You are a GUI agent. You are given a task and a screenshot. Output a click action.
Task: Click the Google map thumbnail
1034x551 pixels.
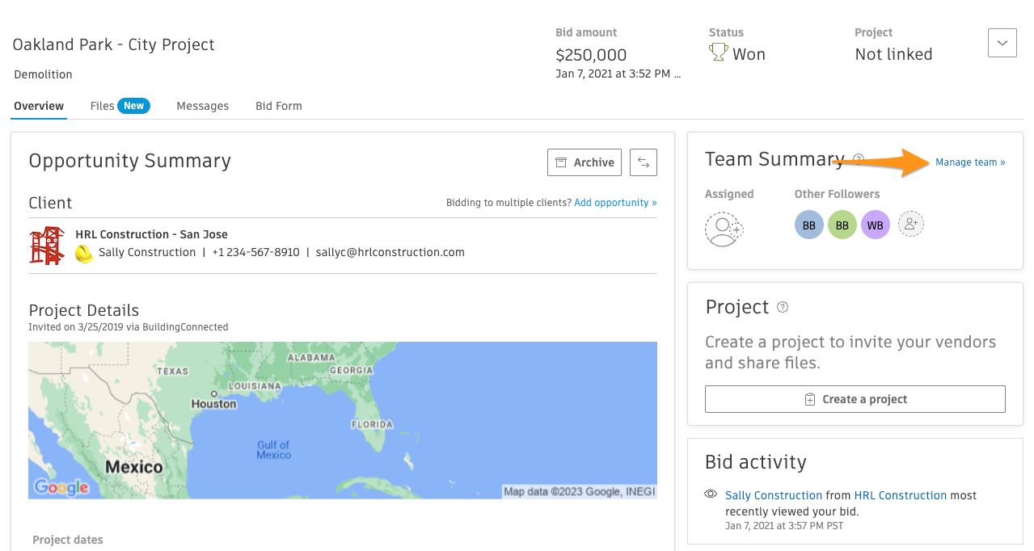click(x=342, y=419)
